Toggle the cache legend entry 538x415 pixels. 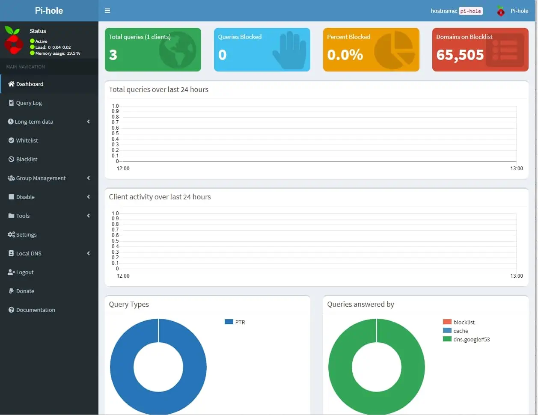455,331
